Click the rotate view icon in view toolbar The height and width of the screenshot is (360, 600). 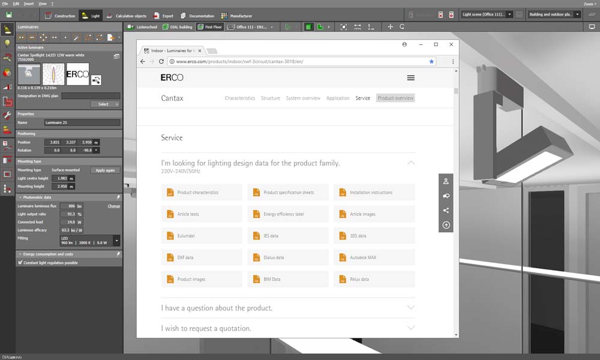click(x=401, y=27)
